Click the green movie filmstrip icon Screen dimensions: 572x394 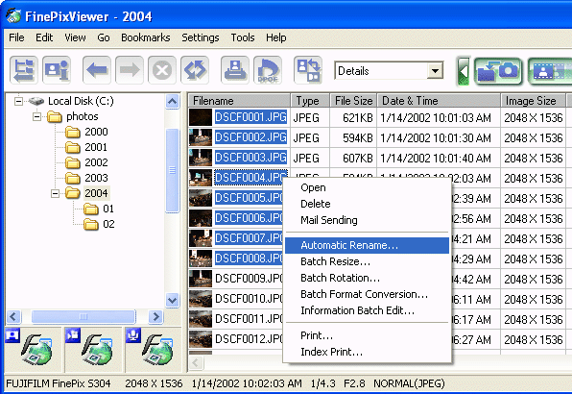click(x=550, y=70)
